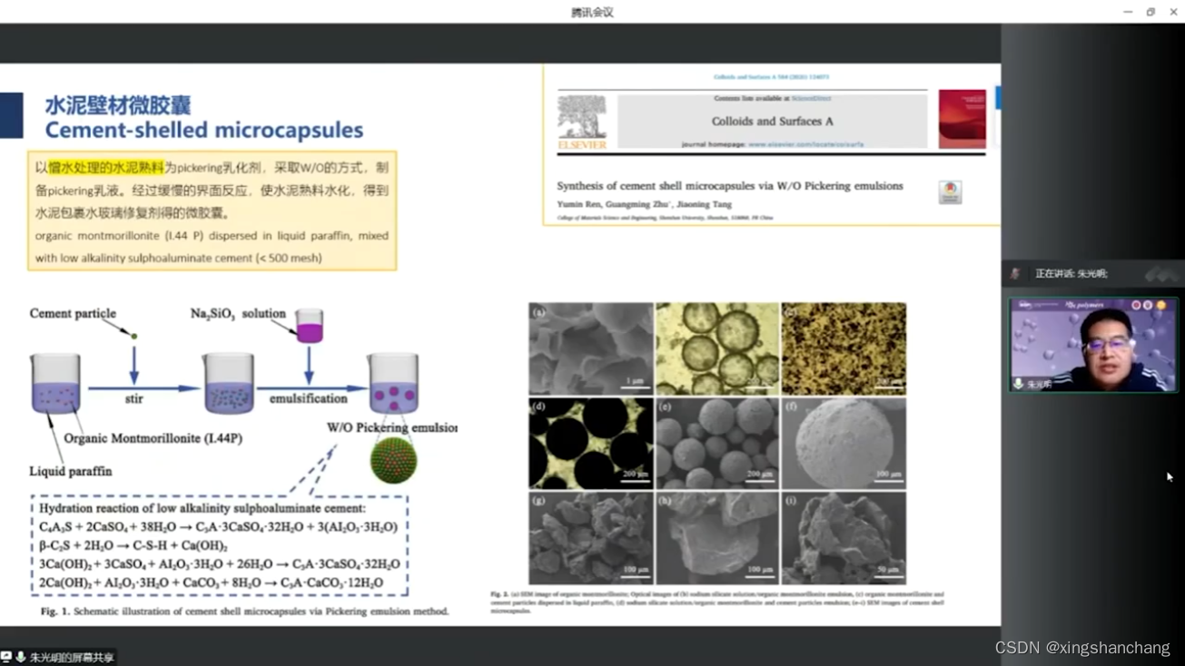Click the 'Colloids and Surfaces A' journal title
The height and width of the screenshot is (666, 1185).
click(773, 121)
